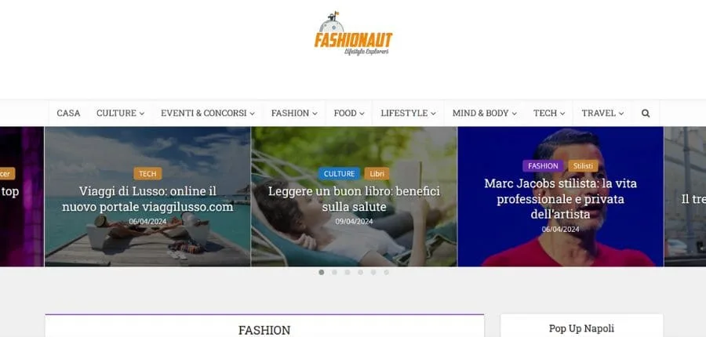The height and width of the screenshot is (337, 706).
Task: Open article Leggere un buon libro
Action: (354, 199)
